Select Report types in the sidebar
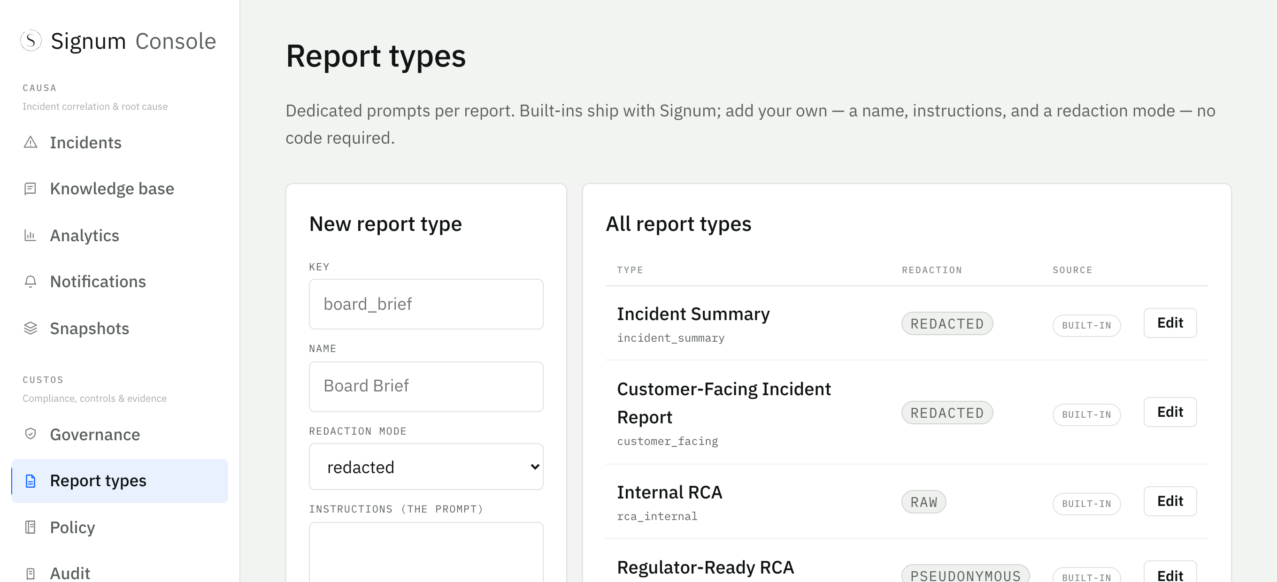1277x582 pixels. [119, 481]
